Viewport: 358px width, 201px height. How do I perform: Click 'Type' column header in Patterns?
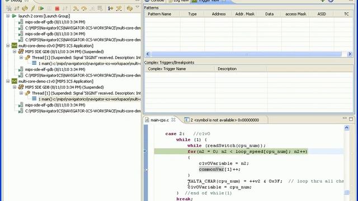(192, 14)
